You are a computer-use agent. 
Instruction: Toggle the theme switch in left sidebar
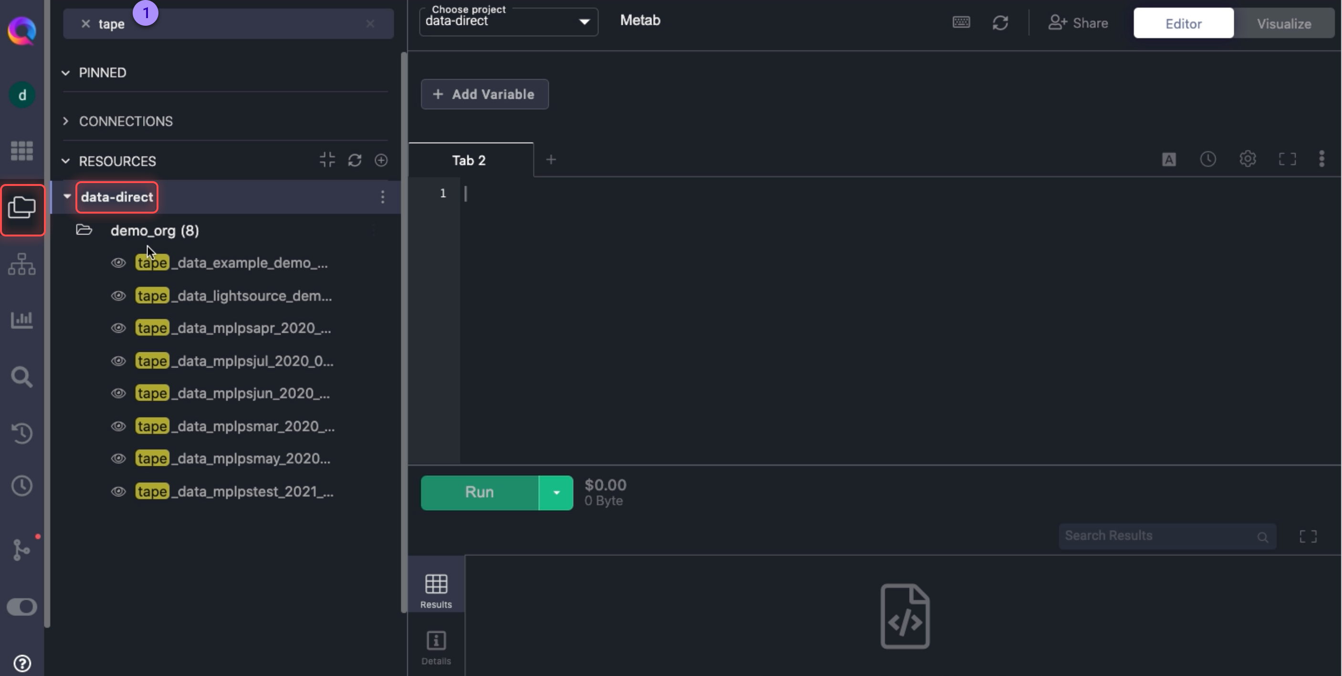pos(21,607)
